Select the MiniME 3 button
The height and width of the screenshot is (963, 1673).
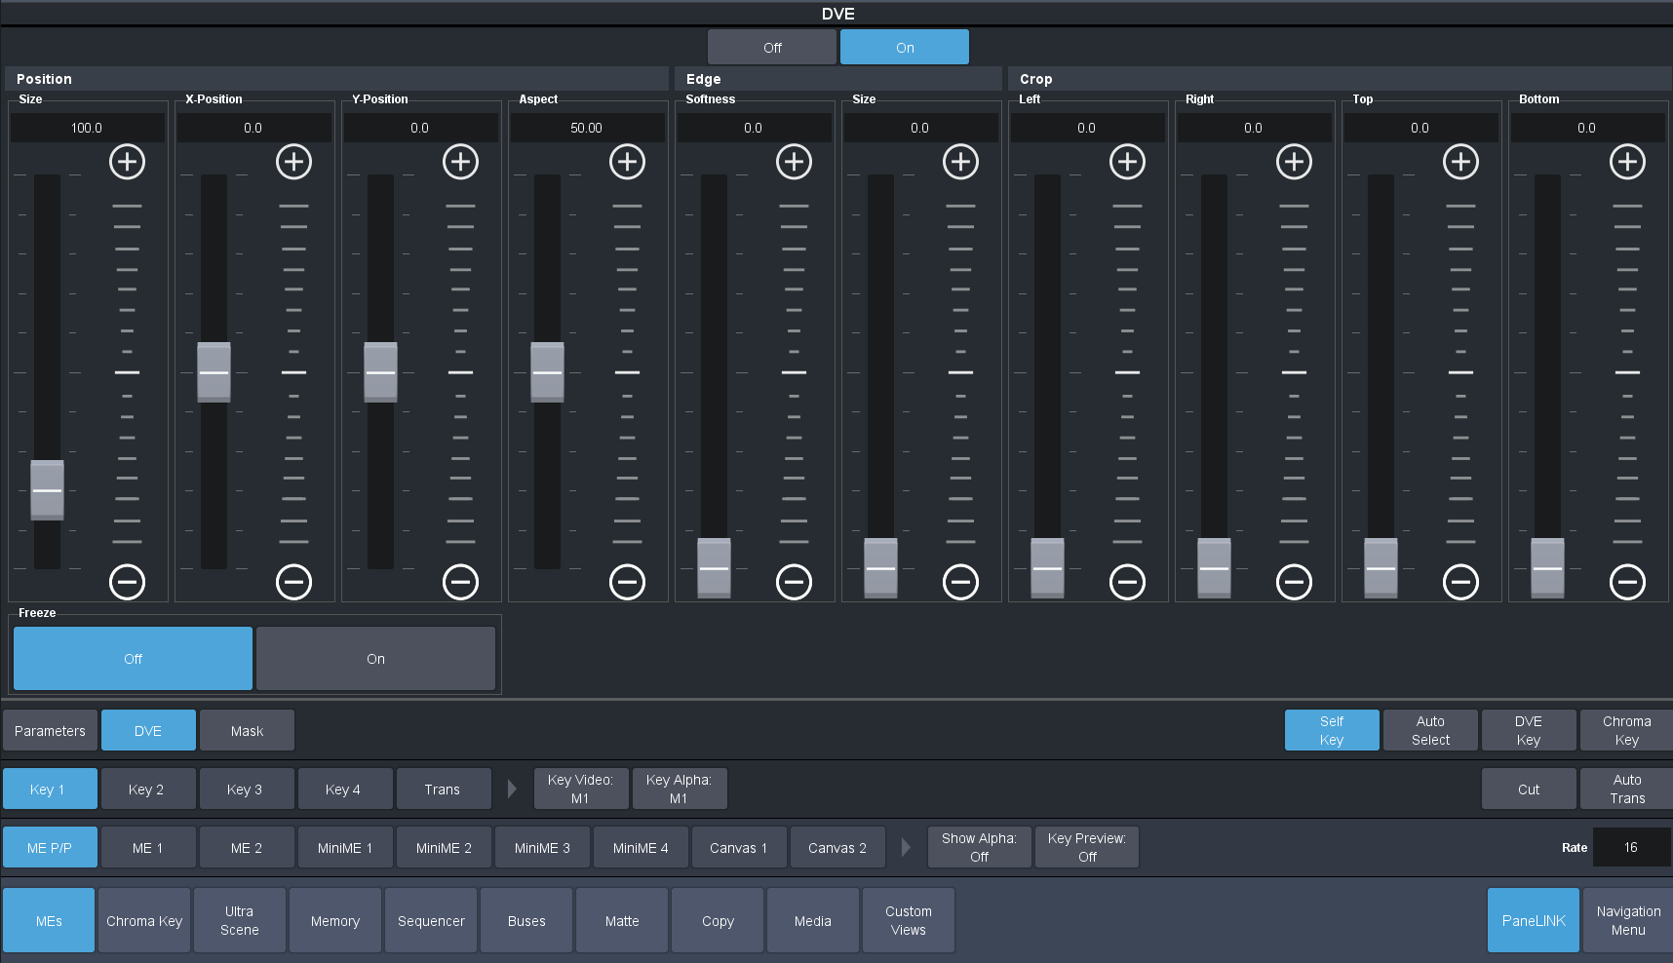tap(542, 847)
